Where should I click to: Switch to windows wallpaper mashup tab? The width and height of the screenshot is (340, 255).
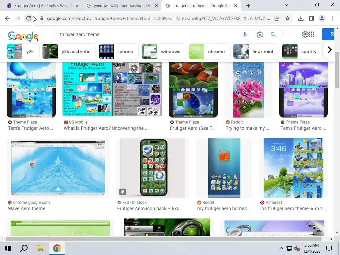click(x=122, y=6)
